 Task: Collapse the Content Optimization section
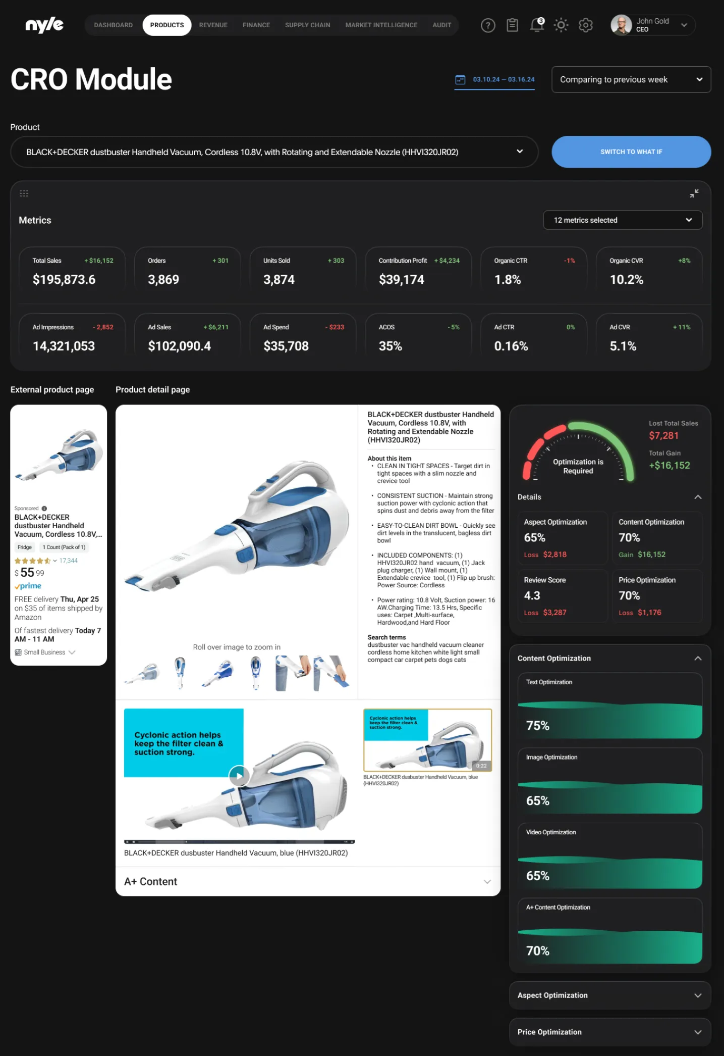698,658
